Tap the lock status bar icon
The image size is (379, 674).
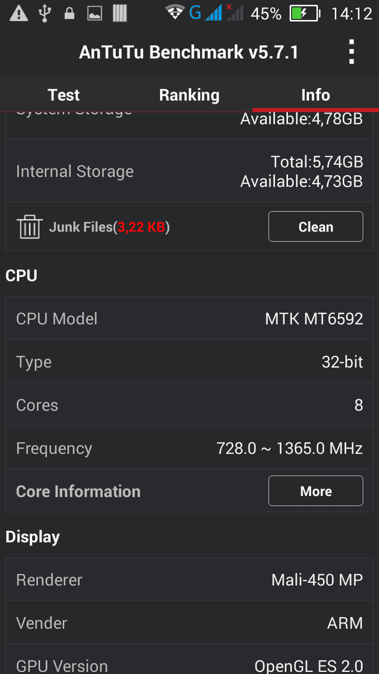click(69, 14)
